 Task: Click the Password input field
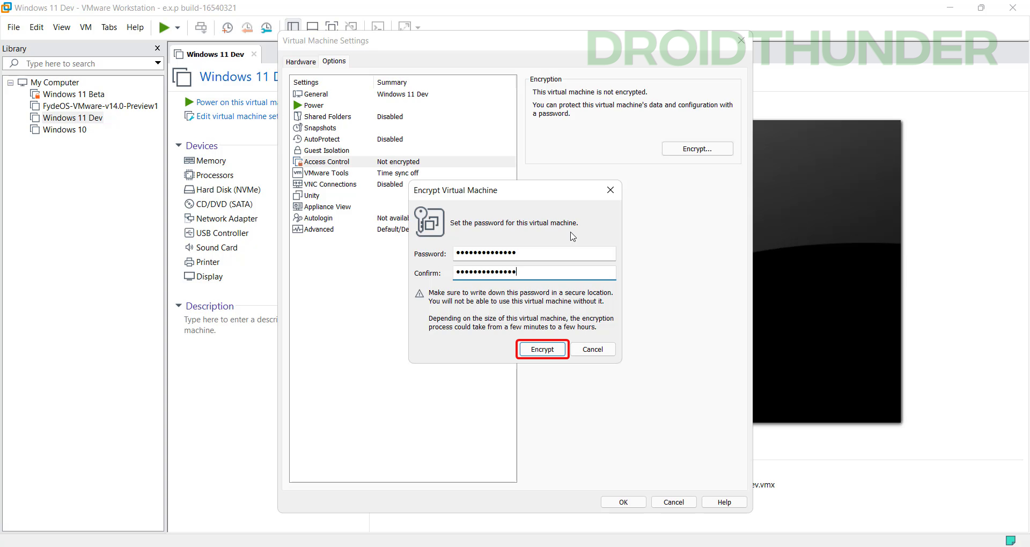[x=534, y=253]
